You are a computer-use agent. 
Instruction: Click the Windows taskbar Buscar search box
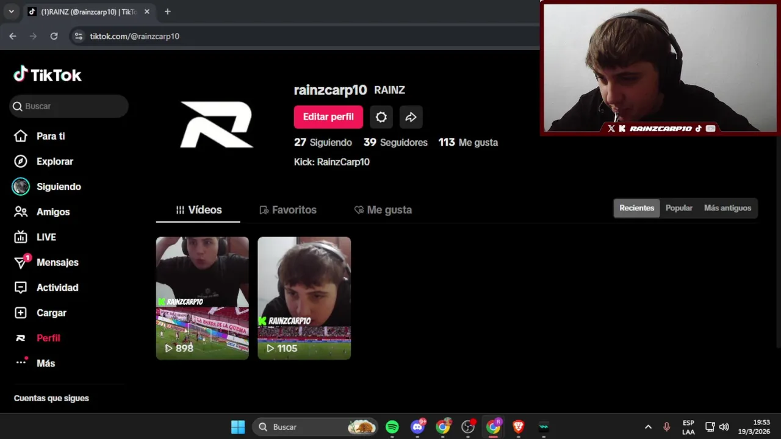pos(315,427)
